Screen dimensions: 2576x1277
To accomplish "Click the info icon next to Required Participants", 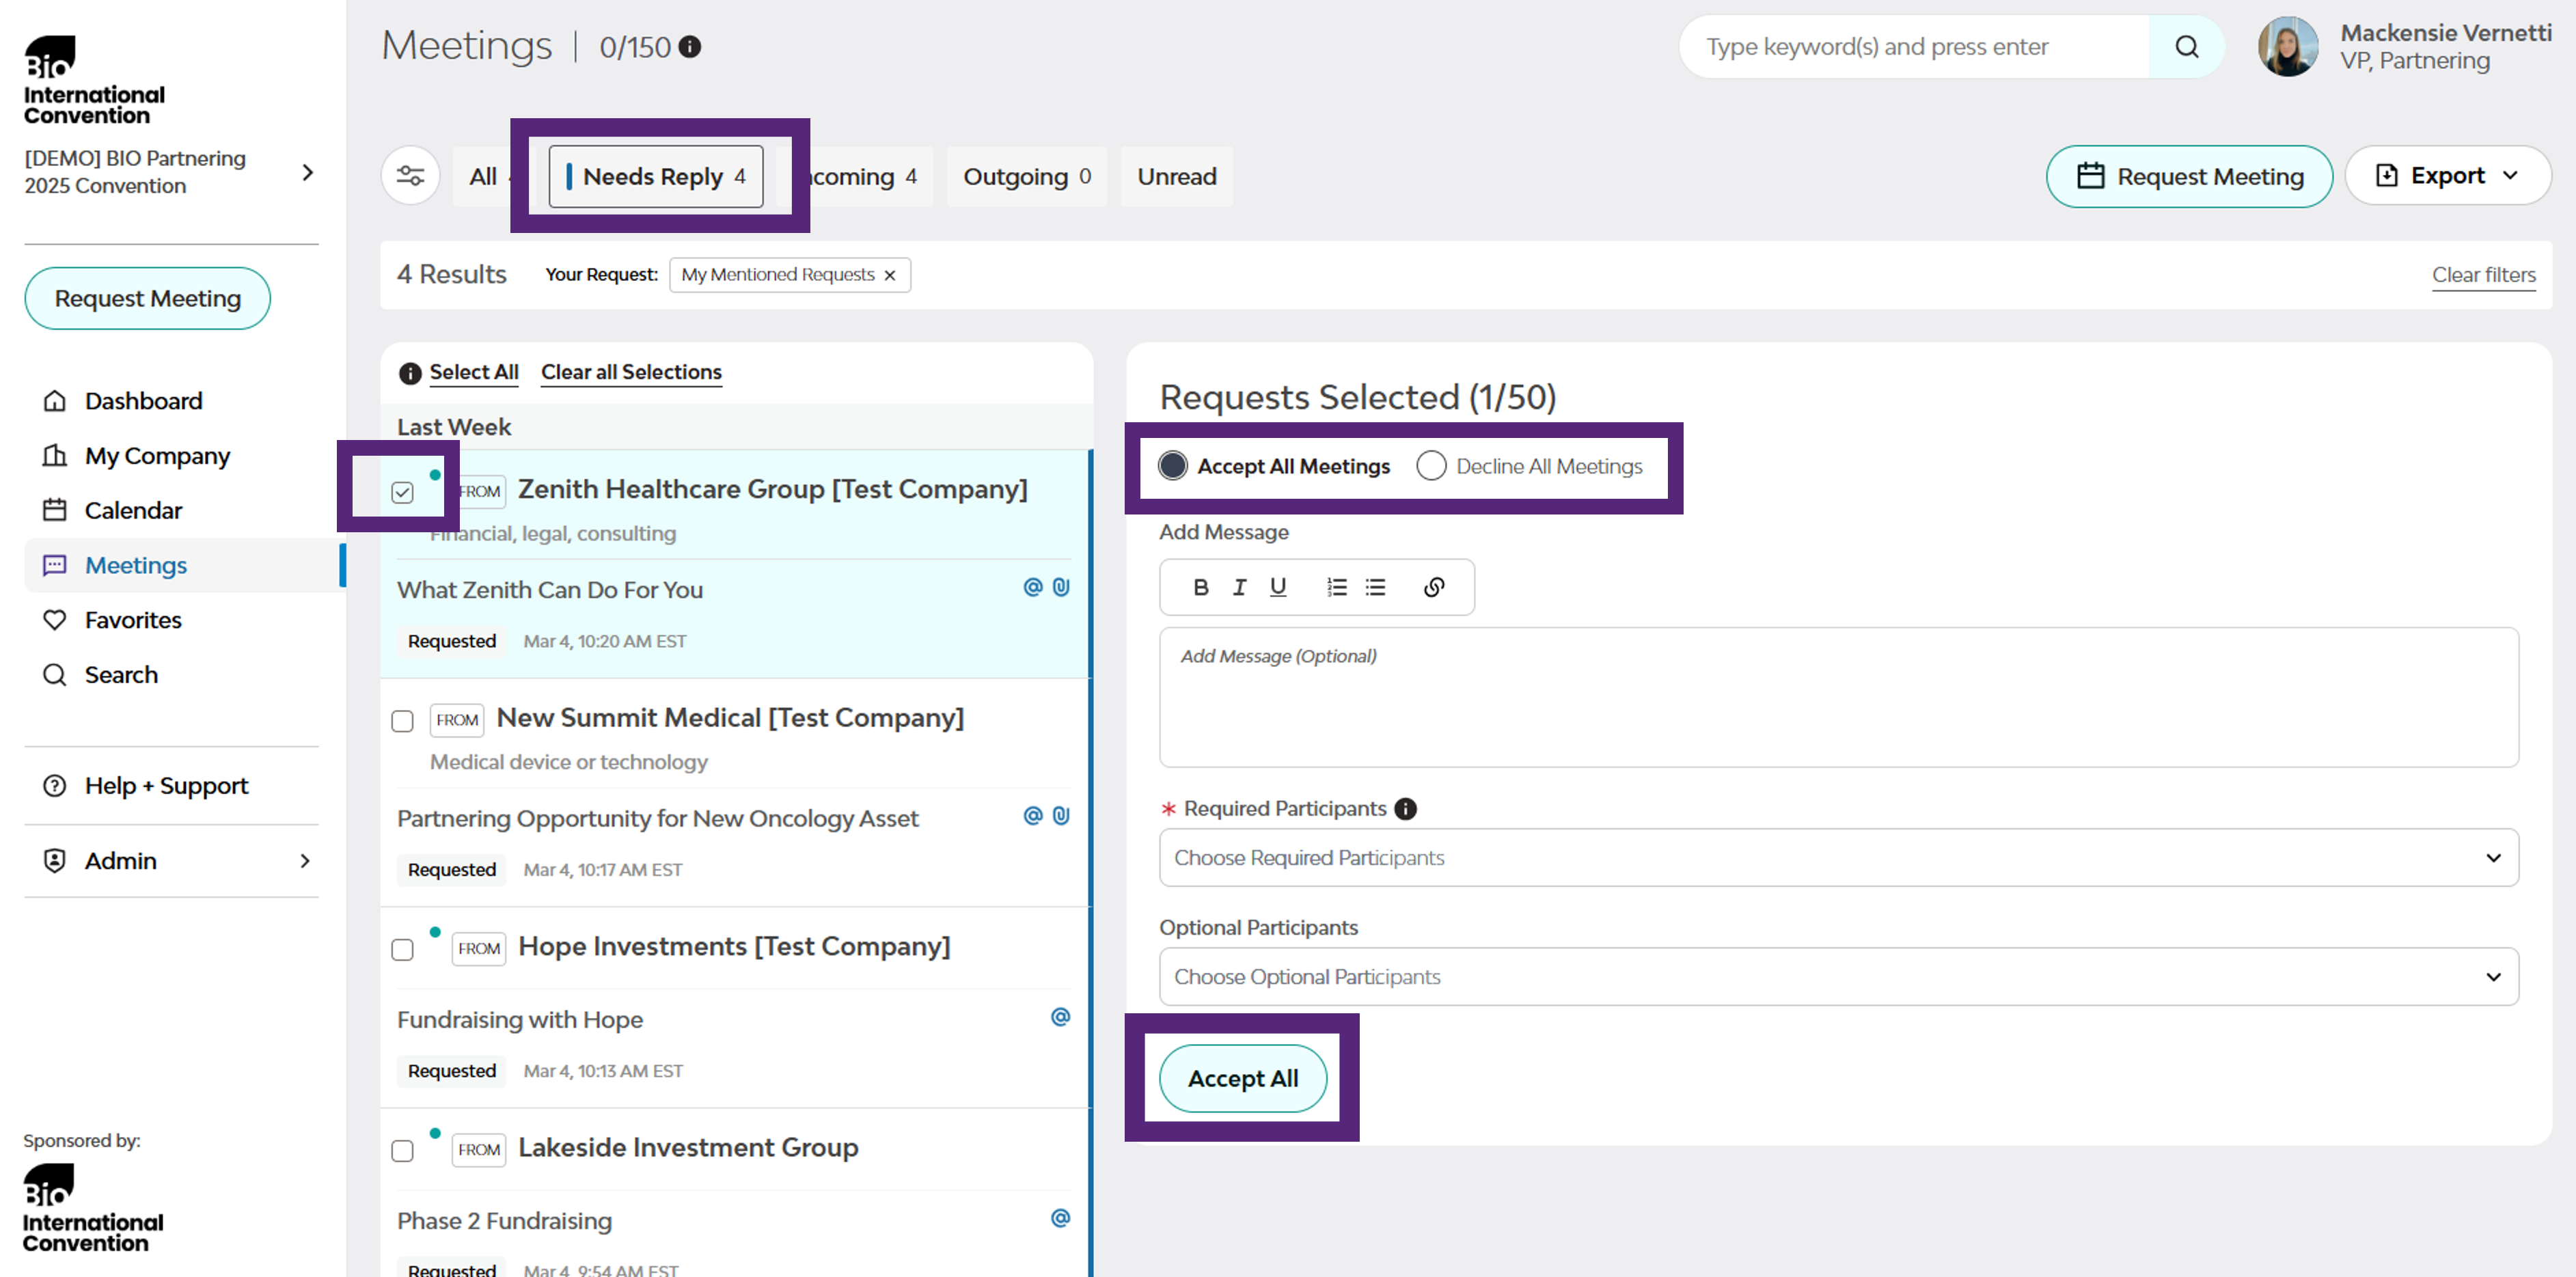I will click(x=1405, y=809).
